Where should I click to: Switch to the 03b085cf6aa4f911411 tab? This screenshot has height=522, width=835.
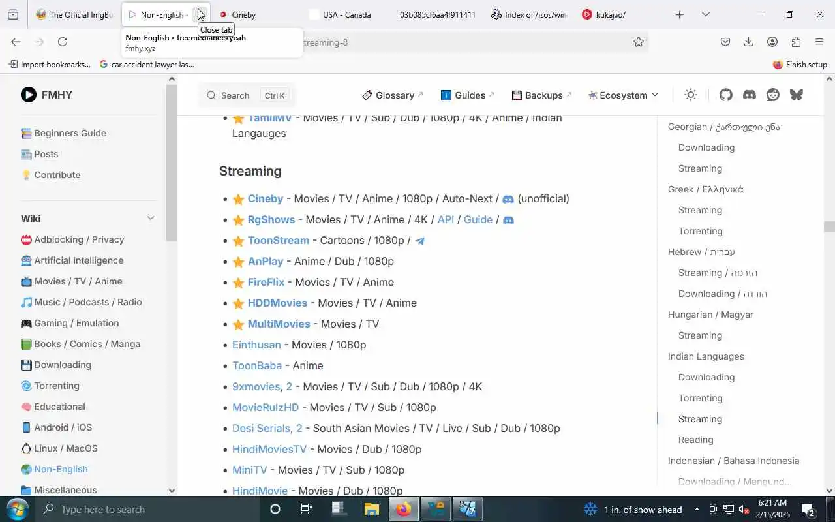tap(437, 14)
